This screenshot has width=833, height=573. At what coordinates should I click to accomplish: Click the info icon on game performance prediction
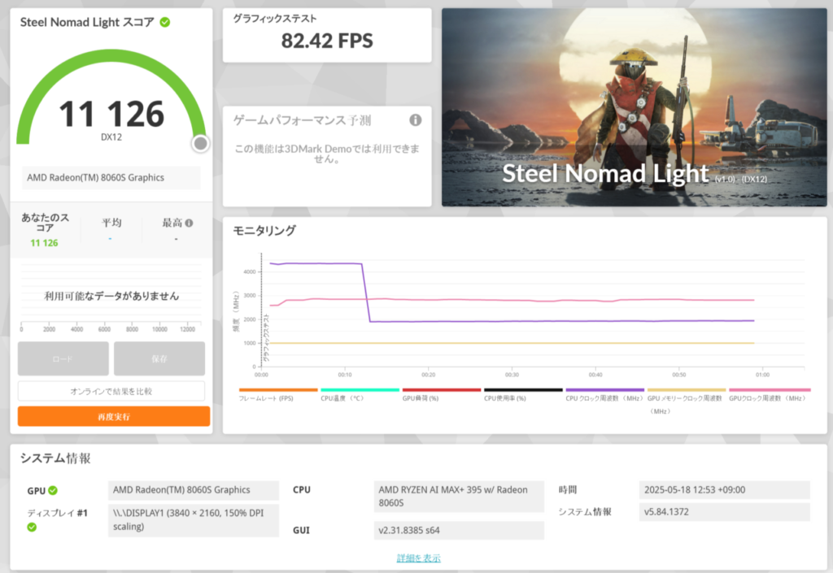416,120
